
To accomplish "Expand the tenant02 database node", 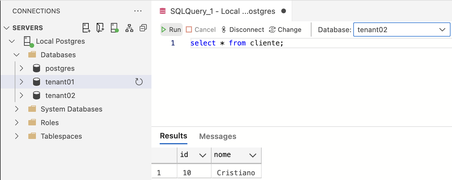I will coord(21,96).
